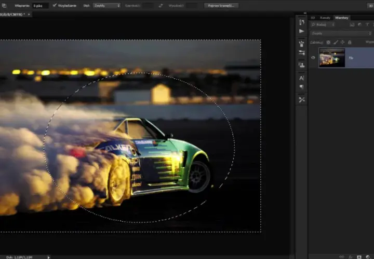
Task: Select the RGB/8/CMYK document tab
Action: coord(12,15)
